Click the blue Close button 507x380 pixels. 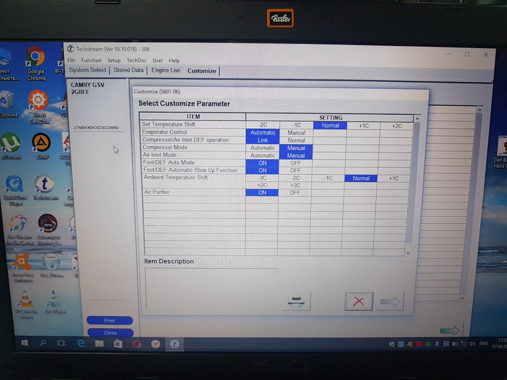[110, 332]
